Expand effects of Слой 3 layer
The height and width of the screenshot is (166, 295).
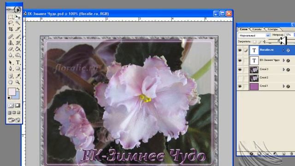point(284,70)
